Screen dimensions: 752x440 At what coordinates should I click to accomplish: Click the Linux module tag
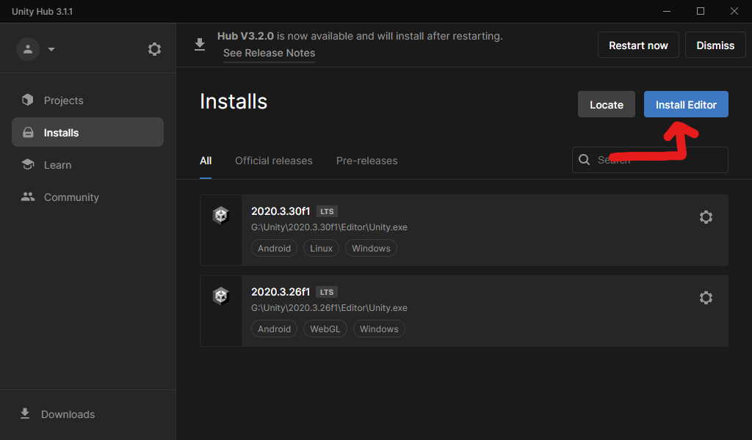(x=321, y=248)
